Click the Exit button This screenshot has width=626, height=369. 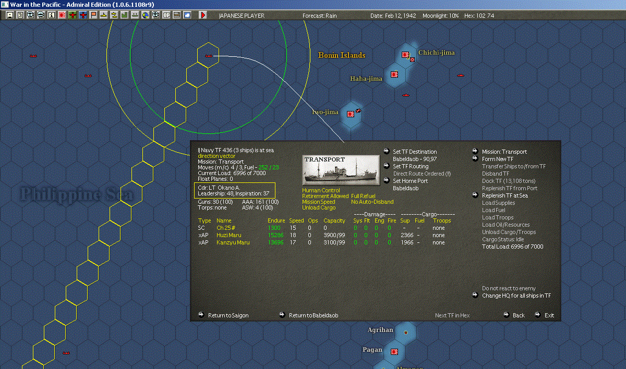(549, 315)
